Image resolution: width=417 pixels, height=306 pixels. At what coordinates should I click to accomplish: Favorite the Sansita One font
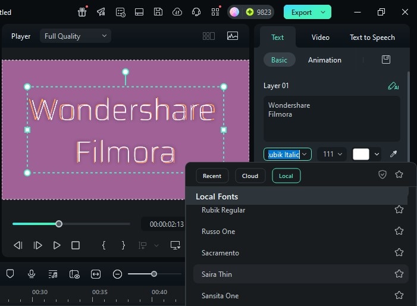(399, 295)
